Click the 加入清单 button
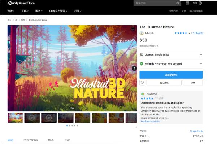Image resolution: width=218 pixels, height=145 pixels. [164, 83]
